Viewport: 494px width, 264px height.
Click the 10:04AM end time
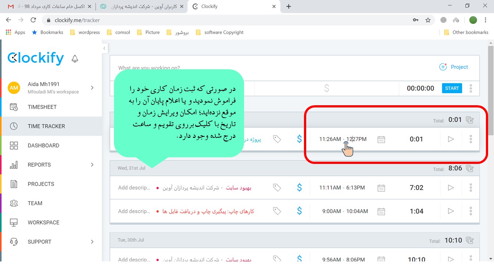tap(357, 211)
